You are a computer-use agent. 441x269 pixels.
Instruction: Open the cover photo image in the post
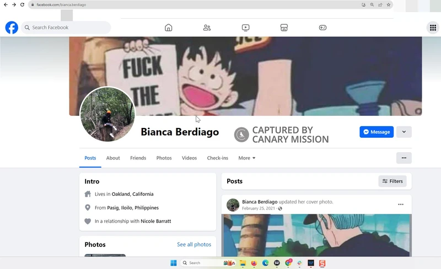316,235
